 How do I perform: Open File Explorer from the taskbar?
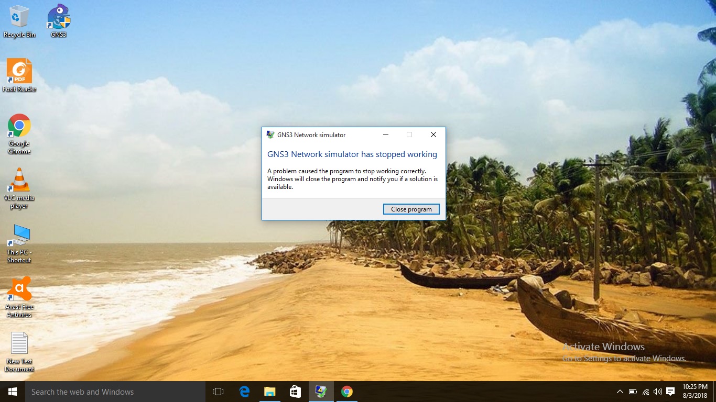tap(270, 392)
